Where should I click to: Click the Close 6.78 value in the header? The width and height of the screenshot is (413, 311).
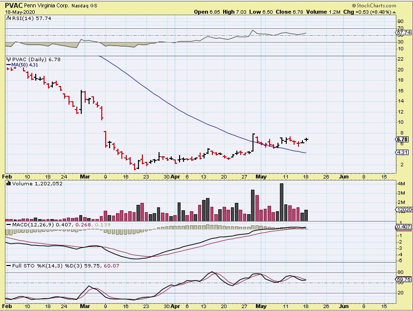pos(289,12)
